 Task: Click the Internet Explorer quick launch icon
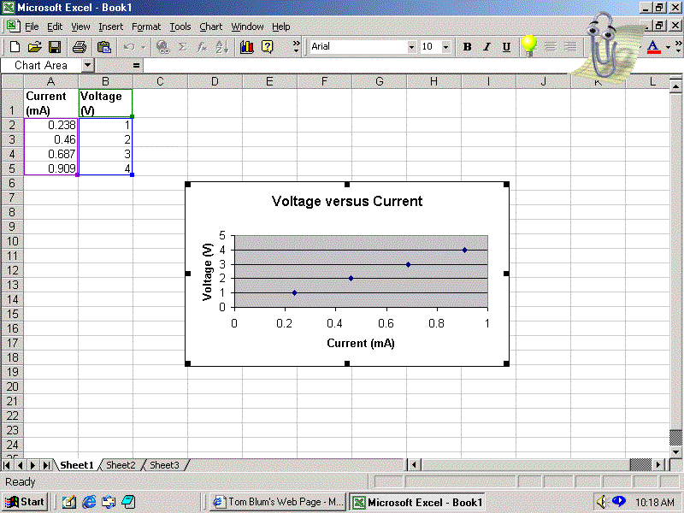pos(89,502)
